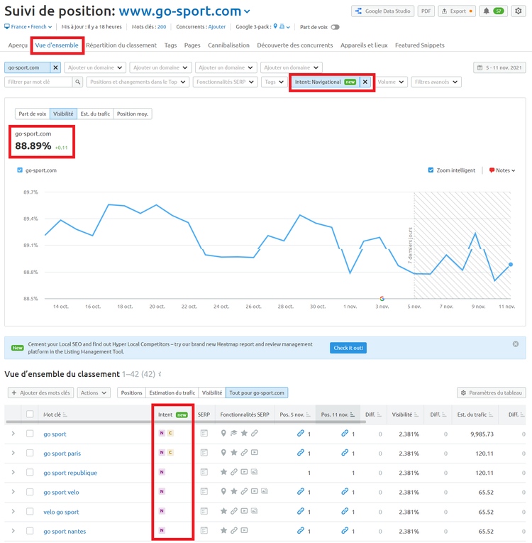Select the Position moy. chart tab

133,114
